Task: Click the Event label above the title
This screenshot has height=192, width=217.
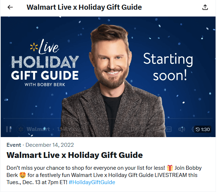Action: (14, 145)
